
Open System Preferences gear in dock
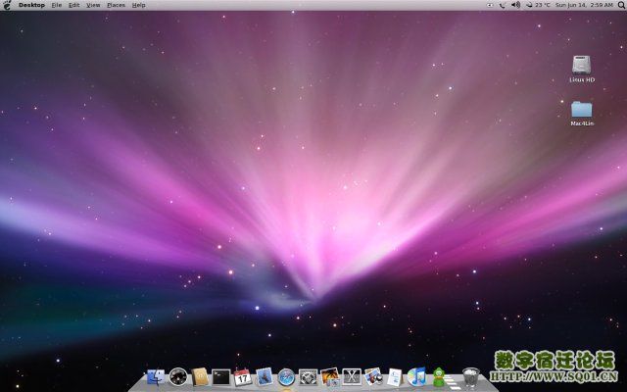pyautogui.click(x=308, y=377)
